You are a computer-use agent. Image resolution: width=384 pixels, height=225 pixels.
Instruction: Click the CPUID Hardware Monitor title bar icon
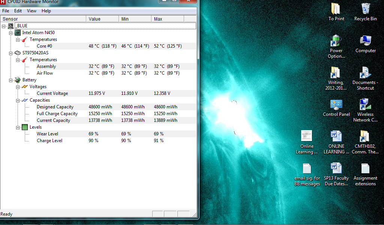tap(3, 1)
